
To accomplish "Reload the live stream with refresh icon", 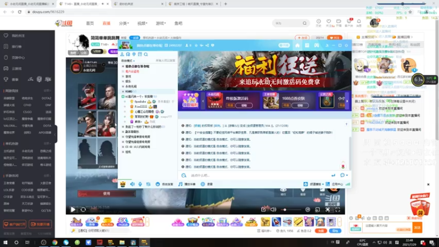I will click(83, 210).
